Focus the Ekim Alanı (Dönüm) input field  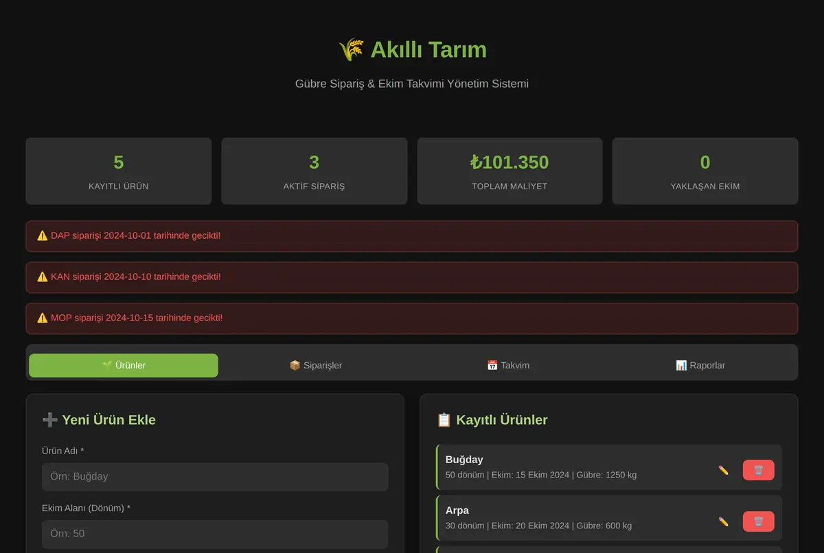point(215,534)
